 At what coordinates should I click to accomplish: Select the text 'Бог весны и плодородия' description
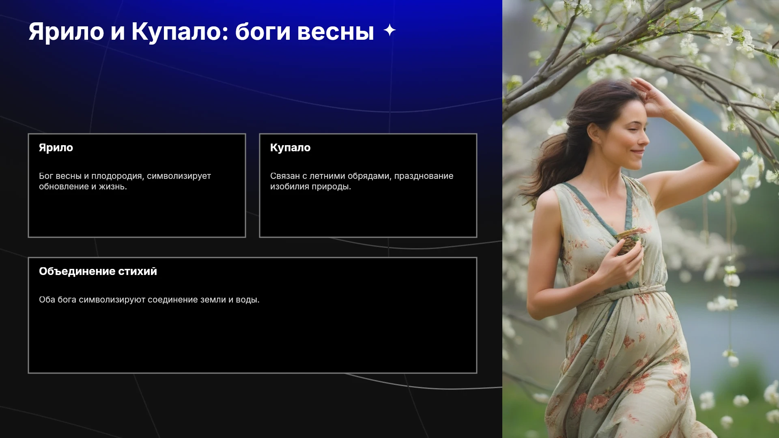coord(125,181)
